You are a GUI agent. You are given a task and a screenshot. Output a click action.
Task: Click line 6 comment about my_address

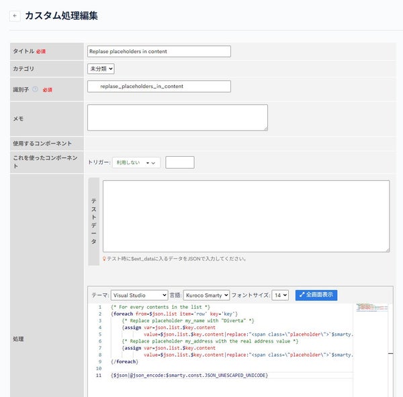point(210,341)
